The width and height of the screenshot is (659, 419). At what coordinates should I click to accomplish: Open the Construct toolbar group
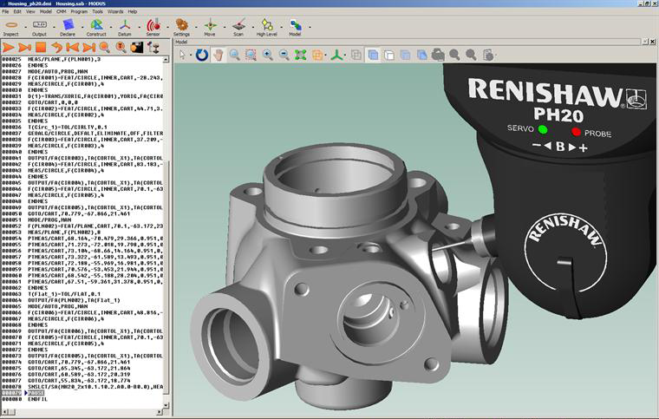[x=96, y=28]
